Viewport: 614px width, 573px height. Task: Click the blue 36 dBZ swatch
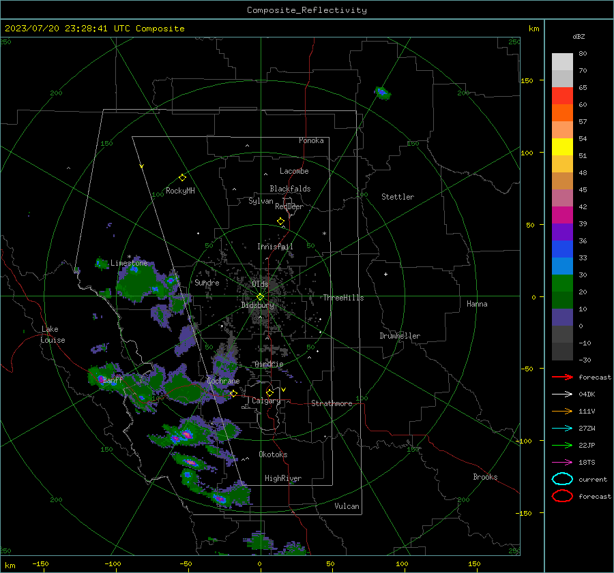coord(562,249)
